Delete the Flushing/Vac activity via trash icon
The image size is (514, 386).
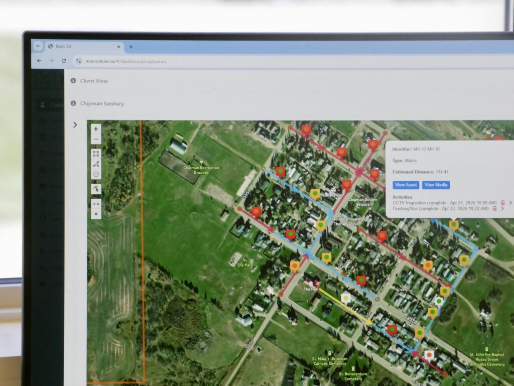point(494,208)
